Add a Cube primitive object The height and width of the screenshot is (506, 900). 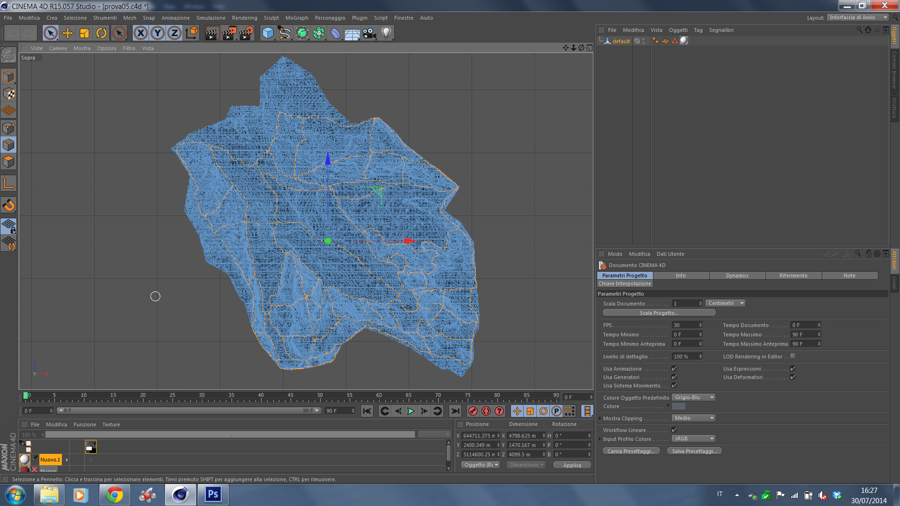[268, 33]
